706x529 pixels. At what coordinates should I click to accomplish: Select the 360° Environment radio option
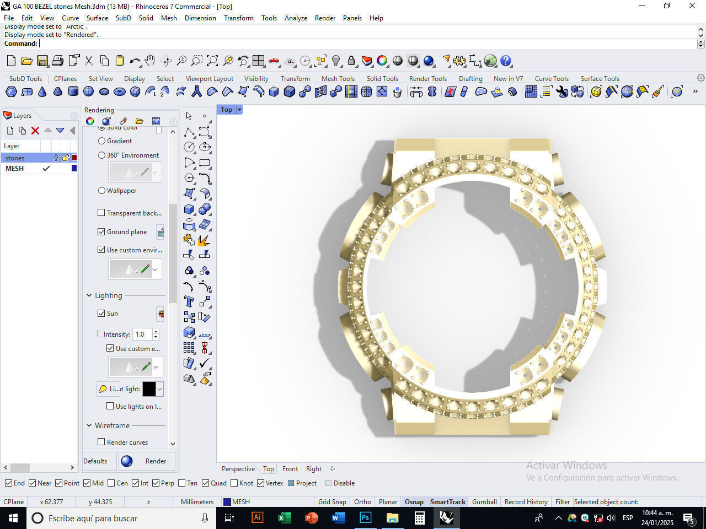click(x=101, y=155)
